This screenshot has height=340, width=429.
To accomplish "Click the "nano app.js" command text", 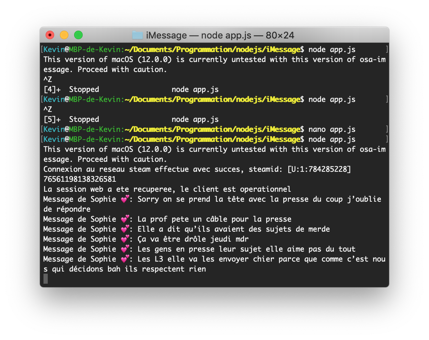I will click(332, 129).
